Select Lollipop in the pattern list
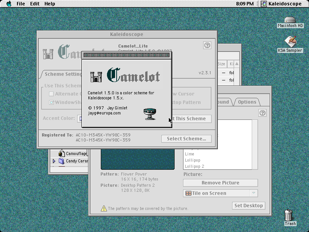 tap(192, 160)
